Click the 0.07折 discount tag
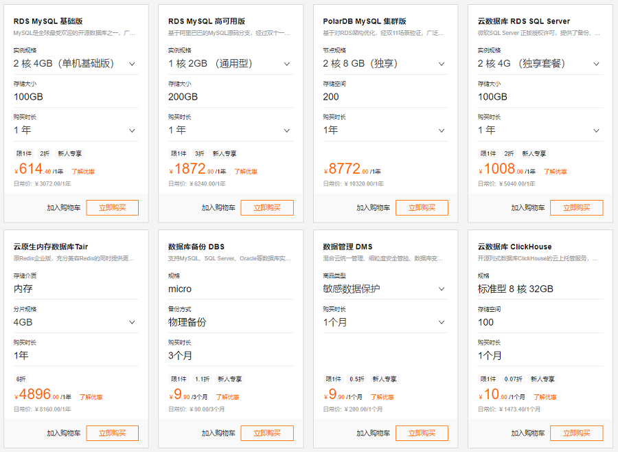The height and width of the screenshot is (452, 618). (x=513, y=379)
